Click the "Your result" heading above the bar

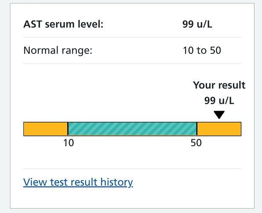tap(219, 85)
